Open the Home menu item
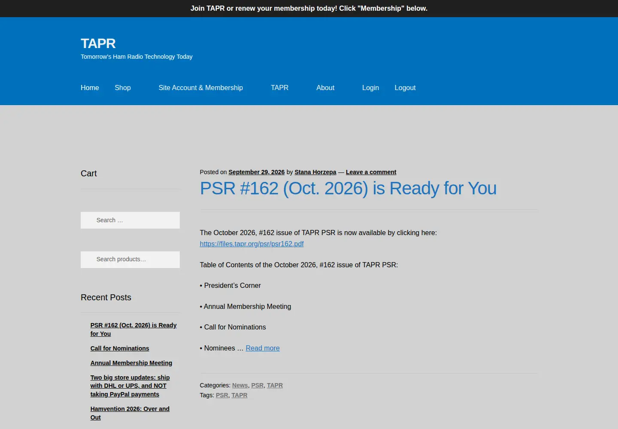 pyautogui.click(x=90, y=88)
